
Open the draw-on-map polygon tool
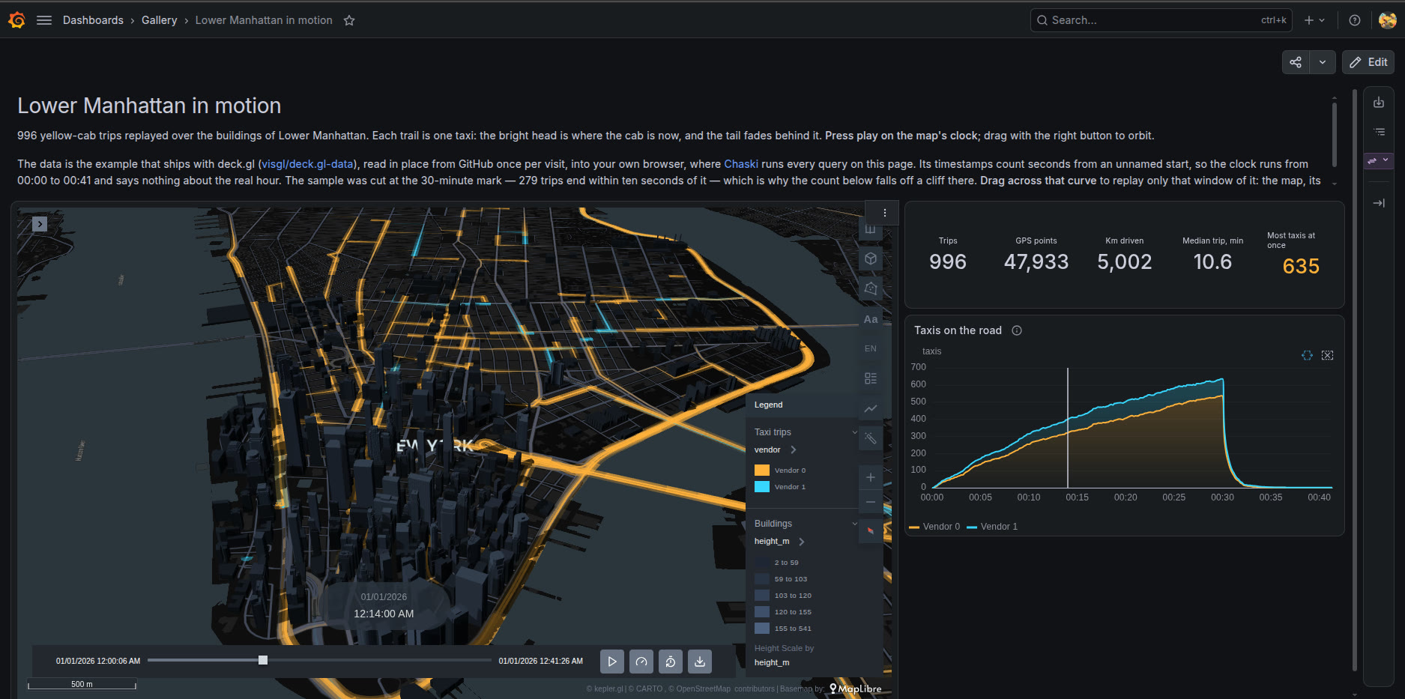point(871,288)
